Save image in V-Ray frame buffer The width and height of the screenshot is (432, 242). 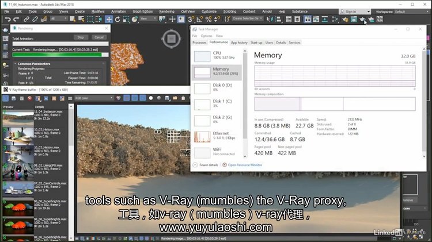pos(13,98)
